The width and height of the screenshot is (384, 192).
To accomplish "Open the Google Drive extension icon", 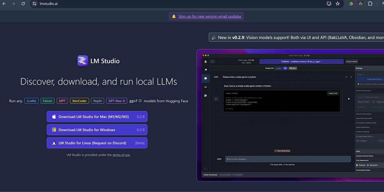I will (351, 4).
